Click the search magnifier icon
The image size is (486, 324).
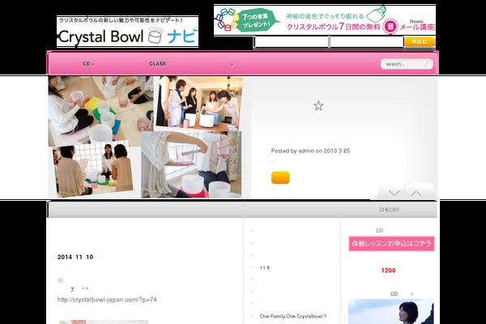click(428, 64)
